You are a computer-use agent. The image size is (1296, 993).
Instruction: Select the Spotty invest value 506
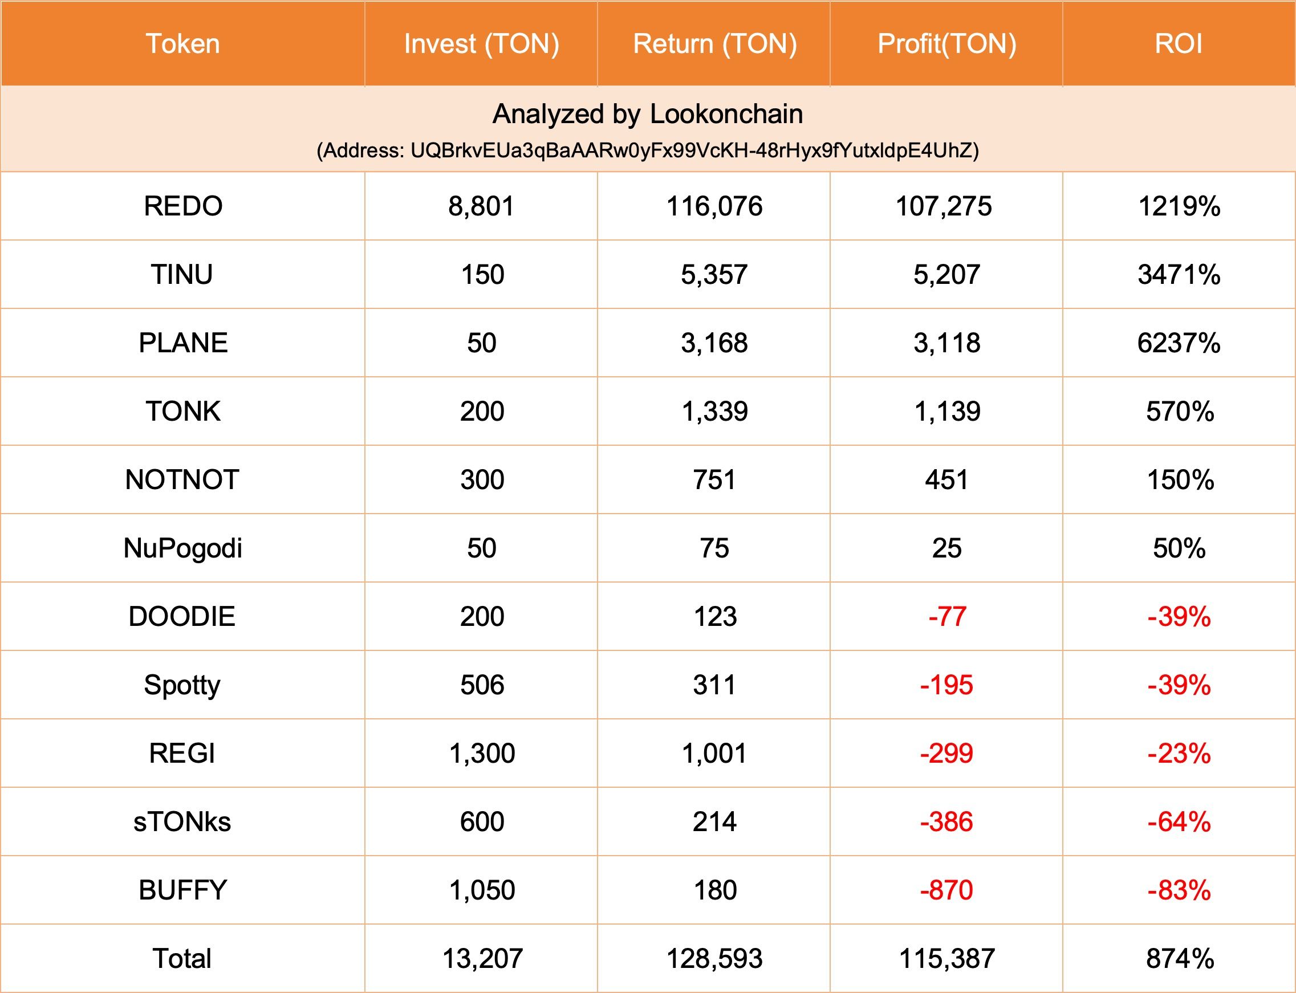482,685
